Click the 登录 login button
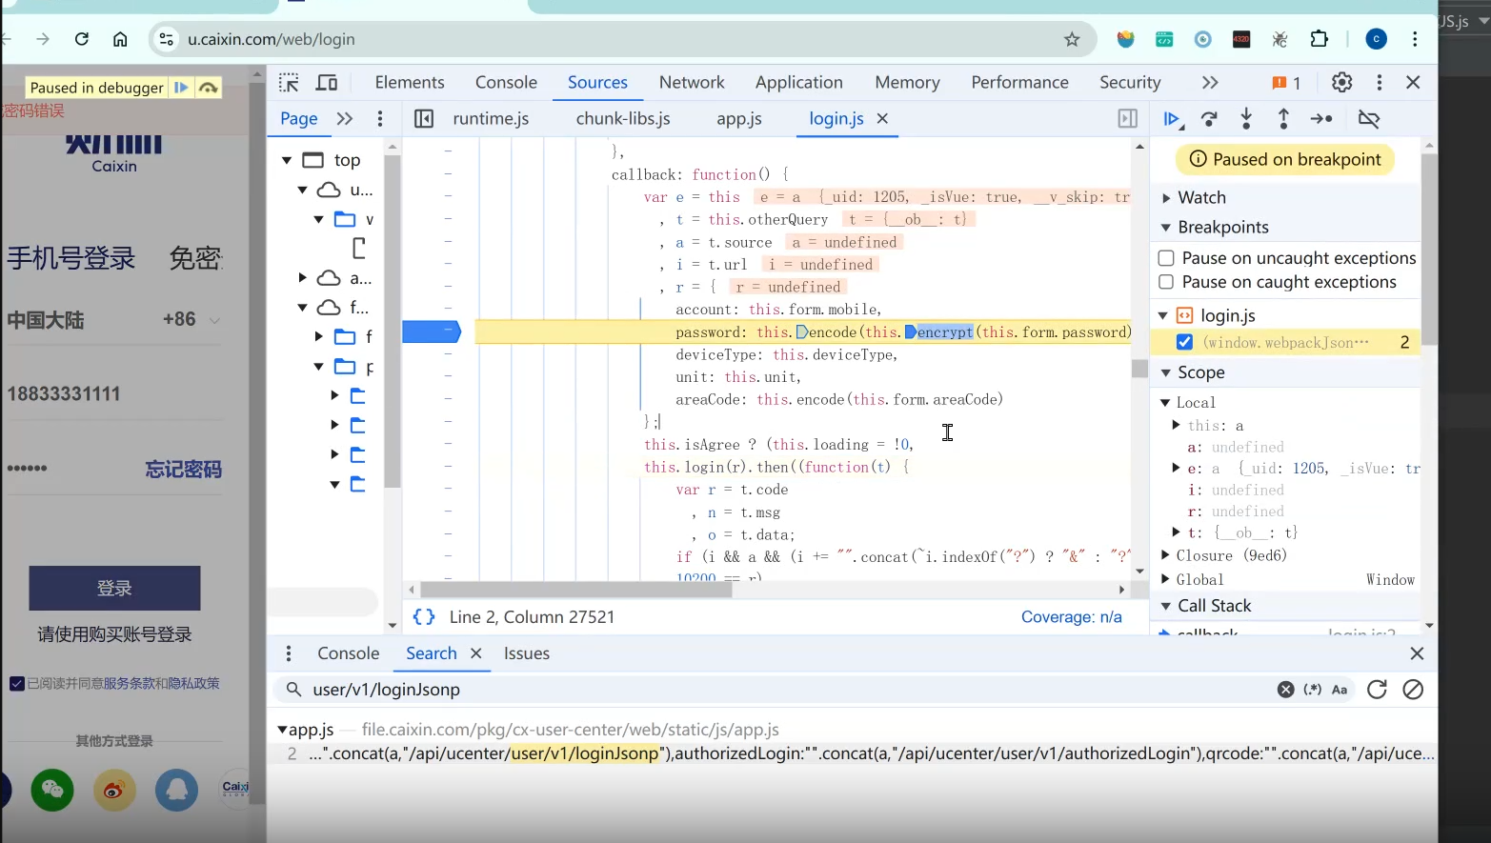 point(114,588)
